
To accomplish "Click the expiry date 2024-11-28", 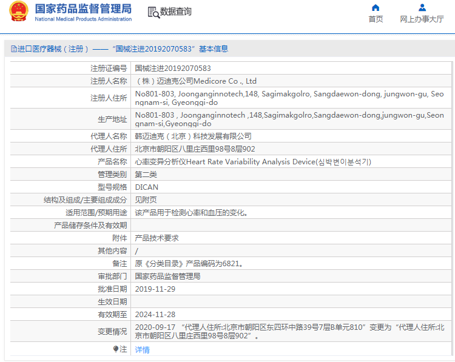I will tap(155, 315).
